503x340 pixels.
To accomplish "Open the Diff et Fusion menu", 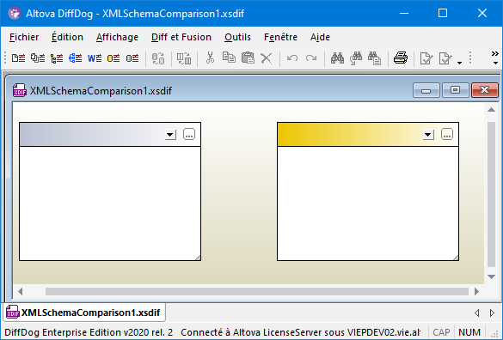I will click(x=181, y=37).
